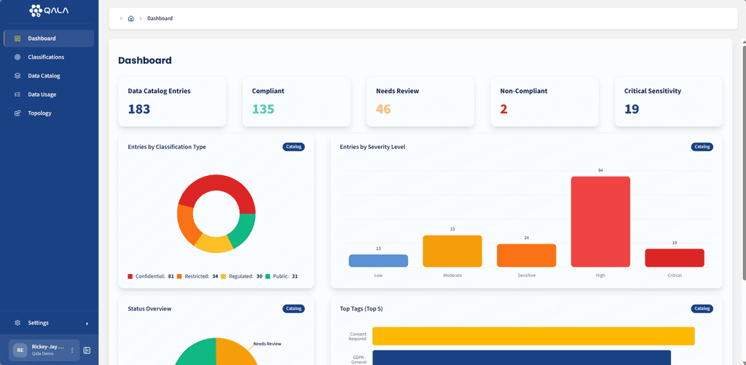The height and width of the screenshot is (365, 746).
Task: Click the Public green legend swatch
Action: pyautogui.click(x=268, y=276)
